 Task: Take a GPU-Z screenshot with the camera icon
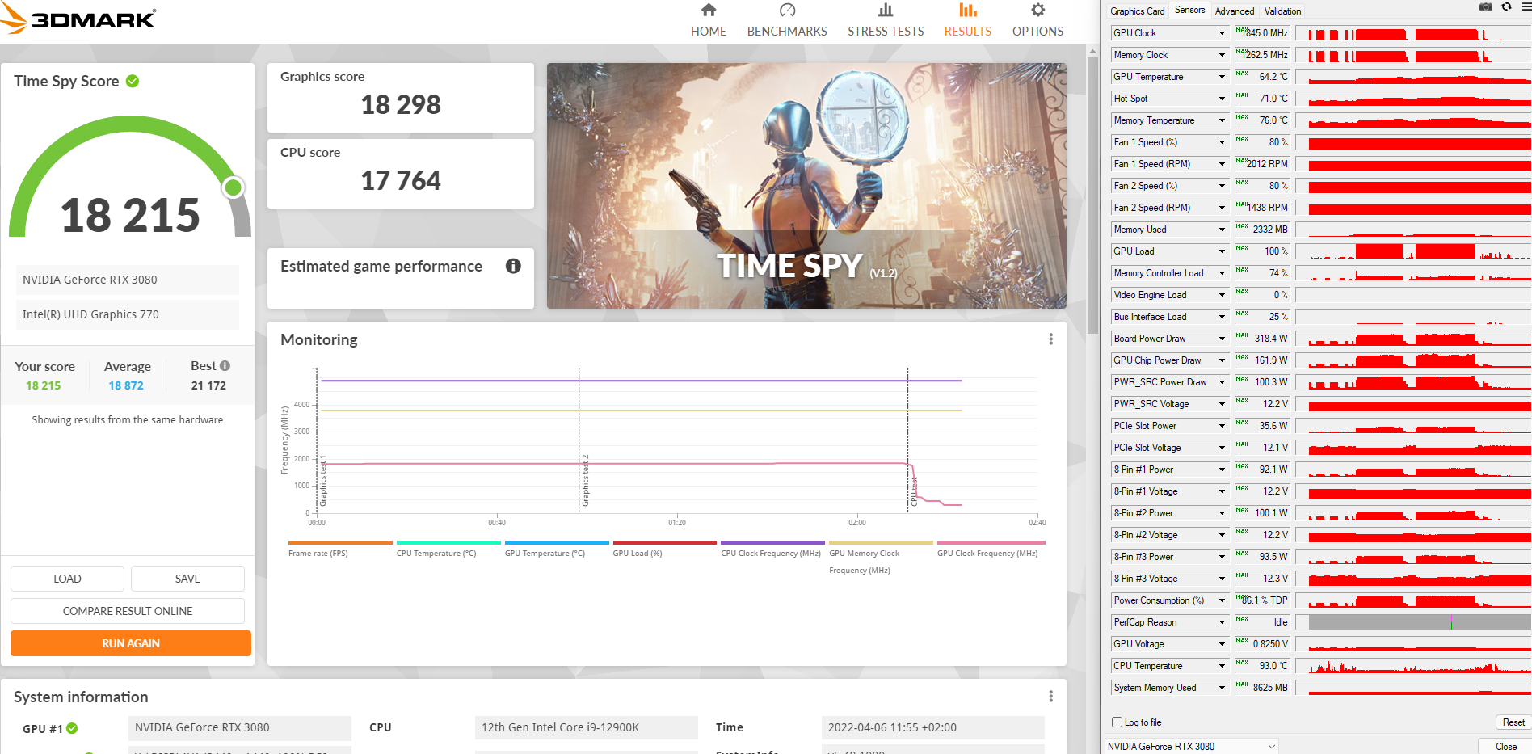coord(1485,6)
